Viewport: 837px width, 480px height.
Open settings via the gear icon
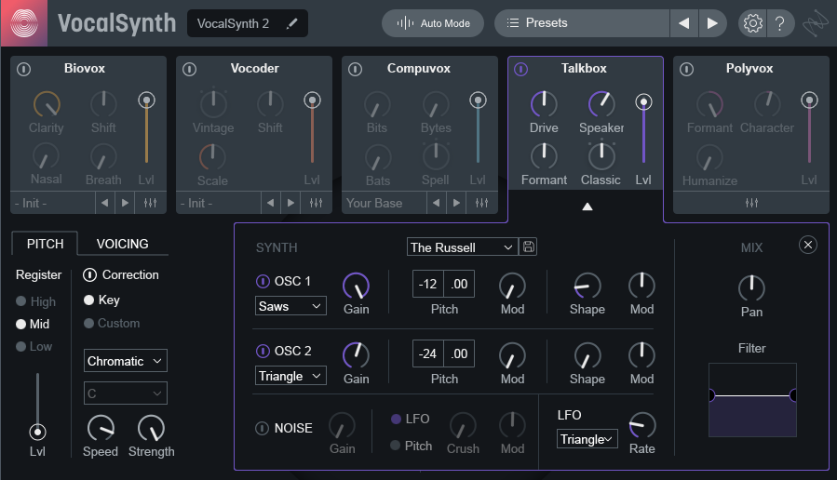(x=752, y=23)
